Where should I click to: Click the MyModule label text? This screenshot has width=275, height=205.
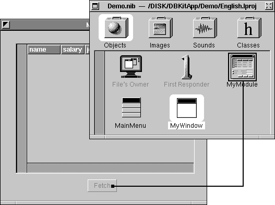point(242,85)
